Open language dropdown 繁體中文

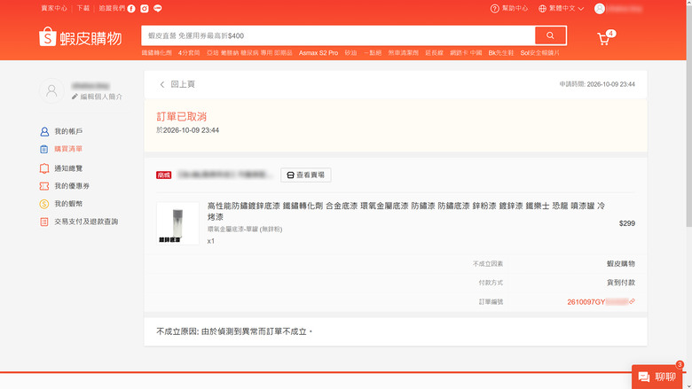tap(561, 8)
